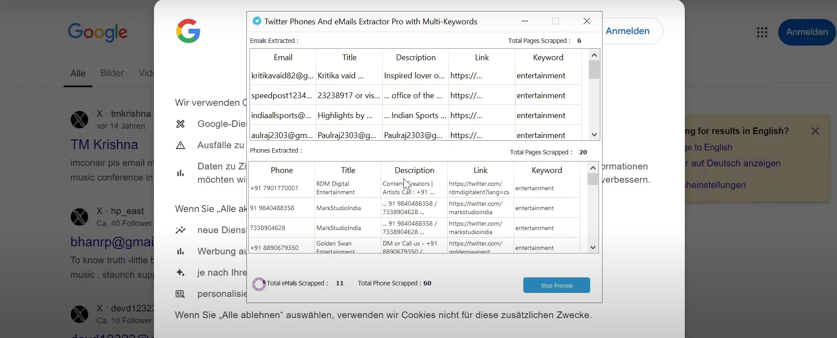Open the TM Krishna search result
Image resolution: width=837 pixels, height=338 pixels.
[x=104, y=145]
